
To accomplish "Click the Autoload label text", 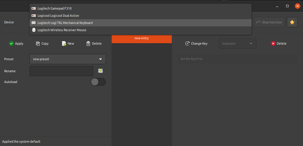I will 11,82.
